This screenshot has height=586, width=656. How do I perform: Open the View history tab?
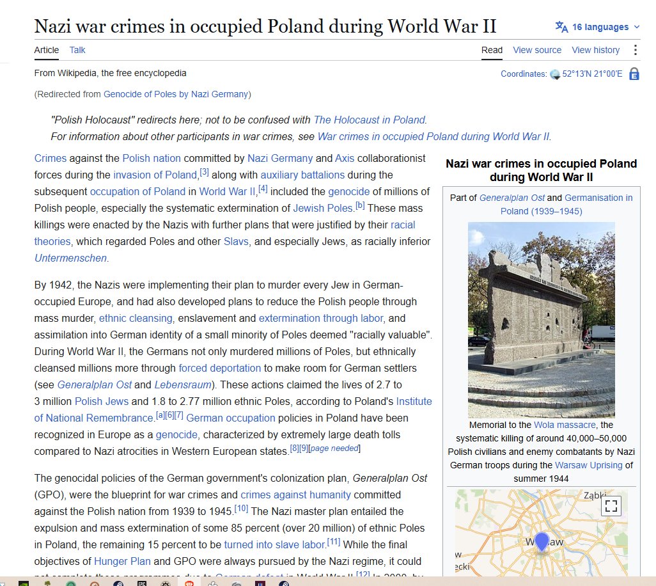(x=596, y=50)
